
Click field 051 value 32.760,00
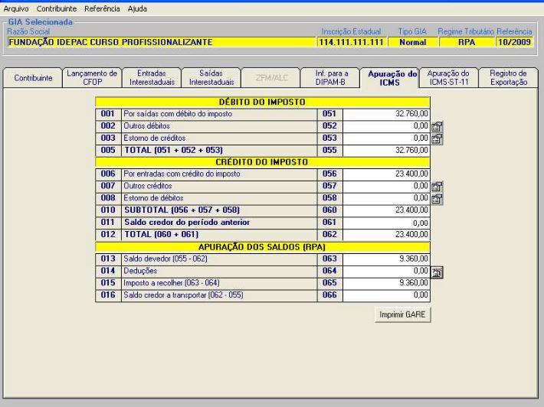(386, 114)
